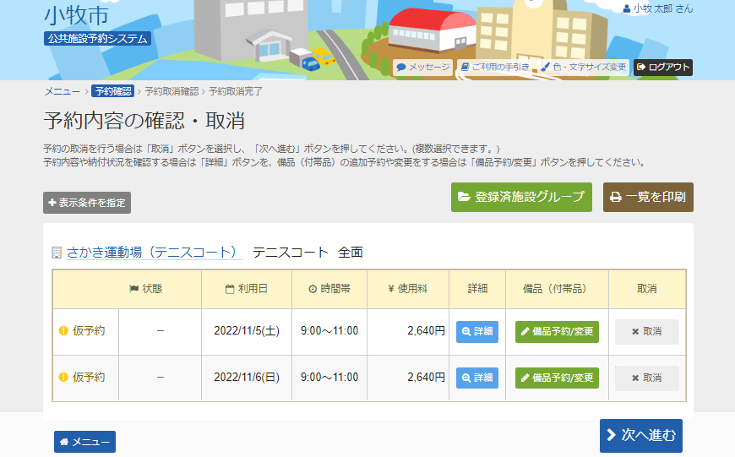Expand 表示条件を指定 filter options
The height and width of the screenshot is (457, 735).
tap(87, 203)
